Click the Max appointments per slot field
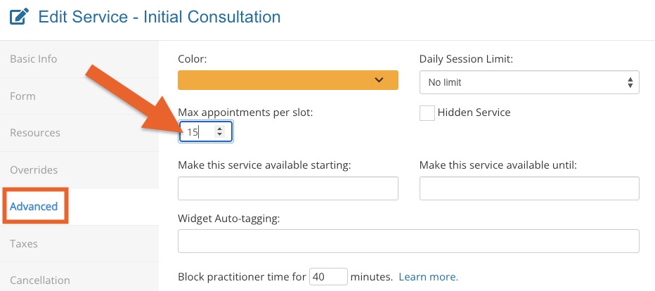Screen dimensions: 655x291 click(x=197, y=131)
